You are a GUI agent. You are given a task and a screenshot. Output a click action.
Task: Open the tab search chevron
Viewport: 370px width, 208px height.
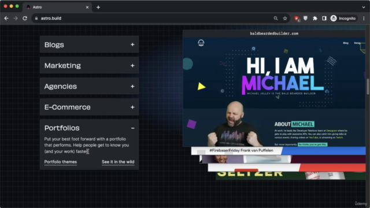point(364,8)
